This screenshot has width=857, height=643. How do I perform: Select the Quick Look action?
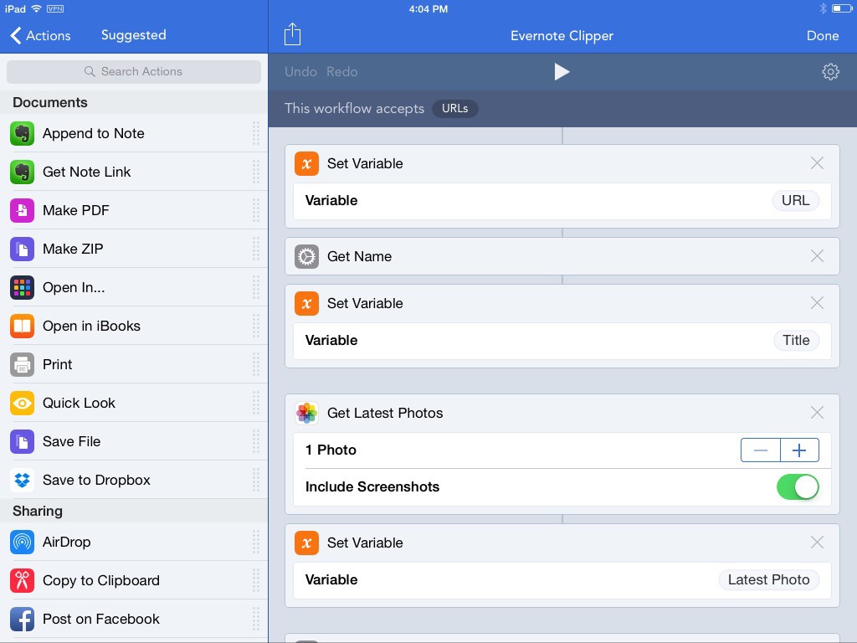pos(79,403)
